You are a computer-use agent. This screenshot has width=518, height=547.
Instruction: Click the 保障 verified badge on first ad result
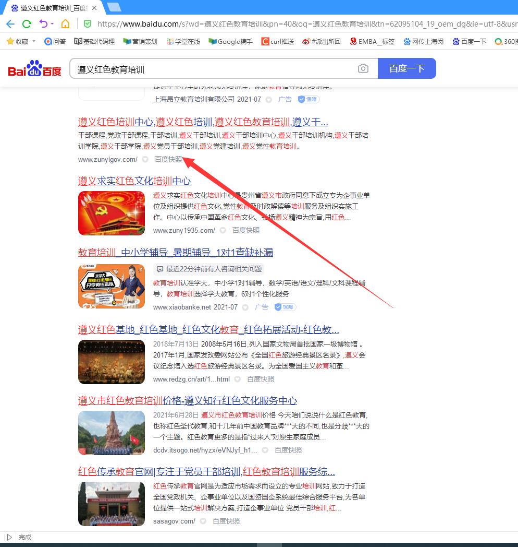point(309,99)
